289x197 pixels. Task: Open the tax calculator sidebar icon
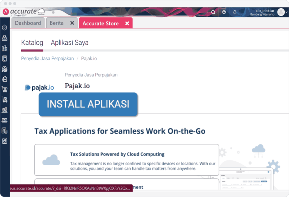[5, 131]
